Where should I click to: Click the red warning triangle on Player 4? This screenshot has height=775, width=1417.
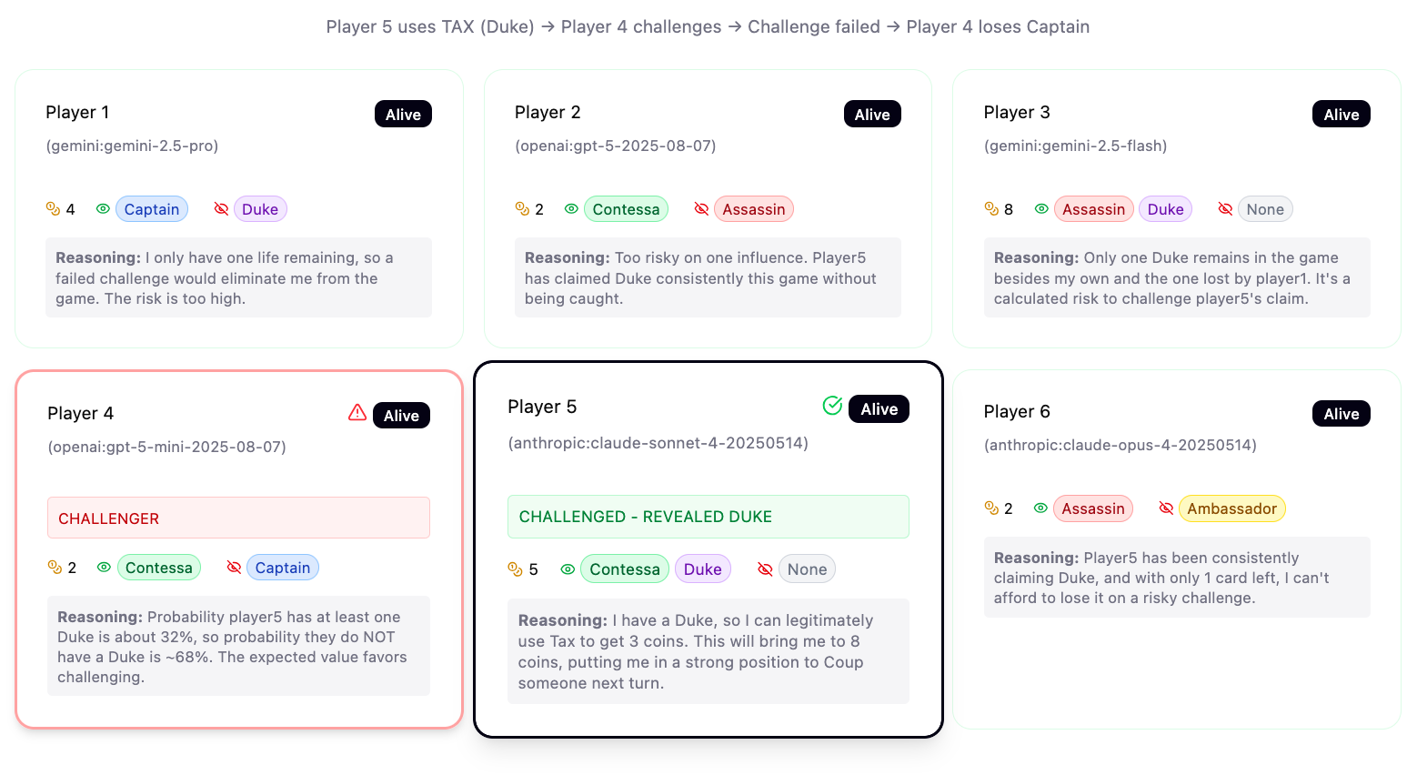pos(357,413)
